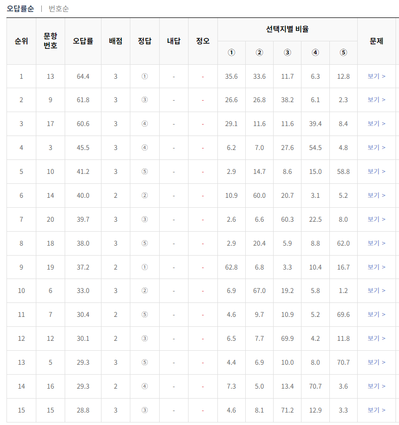
Task: Click the 오답률 column header
Action: coord(83,41)
